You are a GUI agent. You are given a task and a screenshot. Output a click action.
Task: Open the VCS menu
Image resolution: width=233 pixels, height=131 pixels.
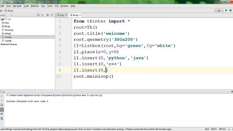[x=56, y=6]
